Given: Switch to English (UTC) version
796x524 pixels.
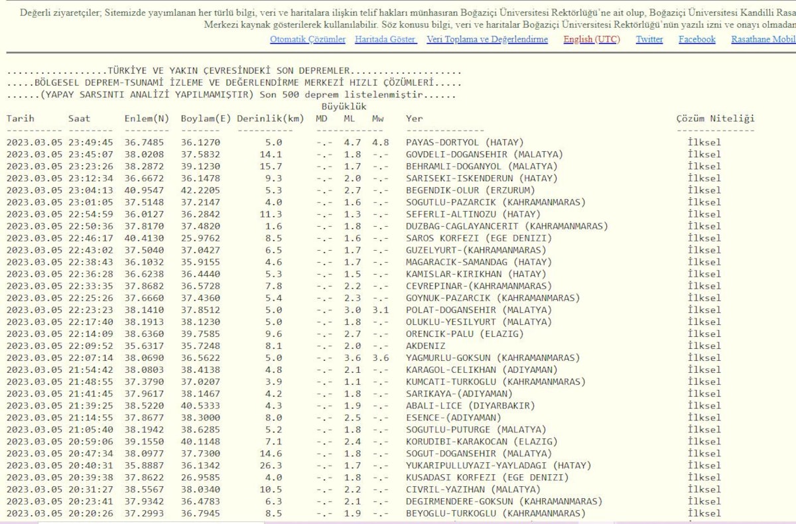Looking at the screenshot, I should (x=591, y=40).
